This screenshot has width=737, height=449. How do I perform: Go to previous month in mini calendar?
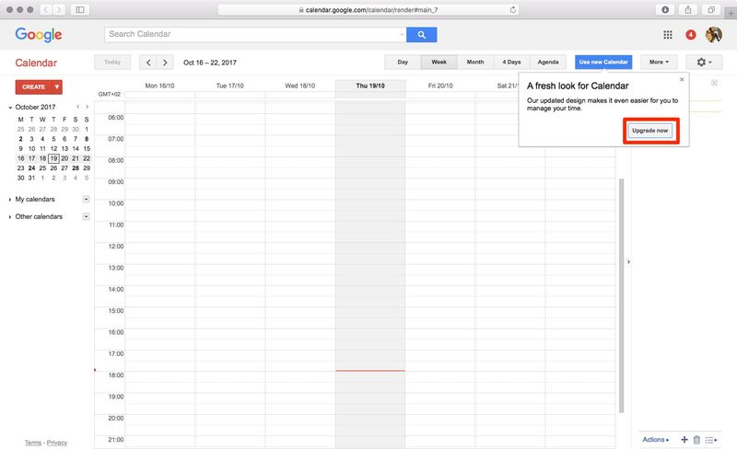tap(78, 107)
